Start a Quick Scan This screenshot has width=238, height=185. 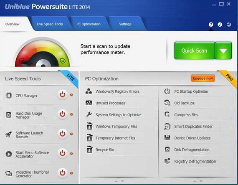tap(195, 51)
